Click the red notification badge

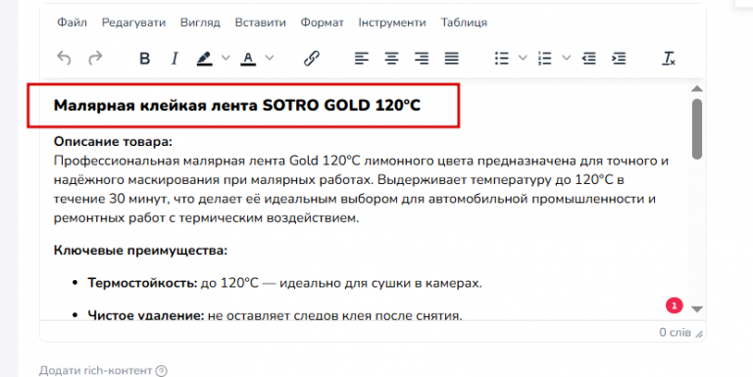tap(675, 306)
